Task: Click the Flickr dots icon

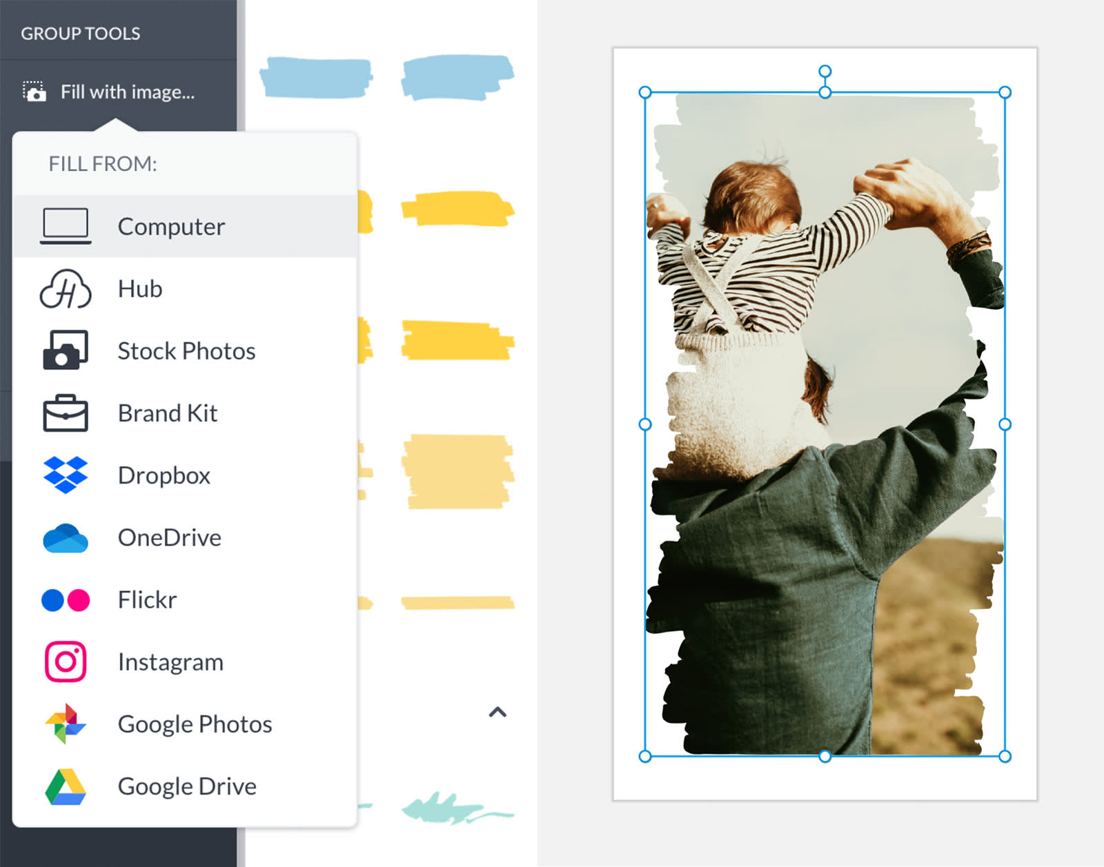Action: click(66, 600)
